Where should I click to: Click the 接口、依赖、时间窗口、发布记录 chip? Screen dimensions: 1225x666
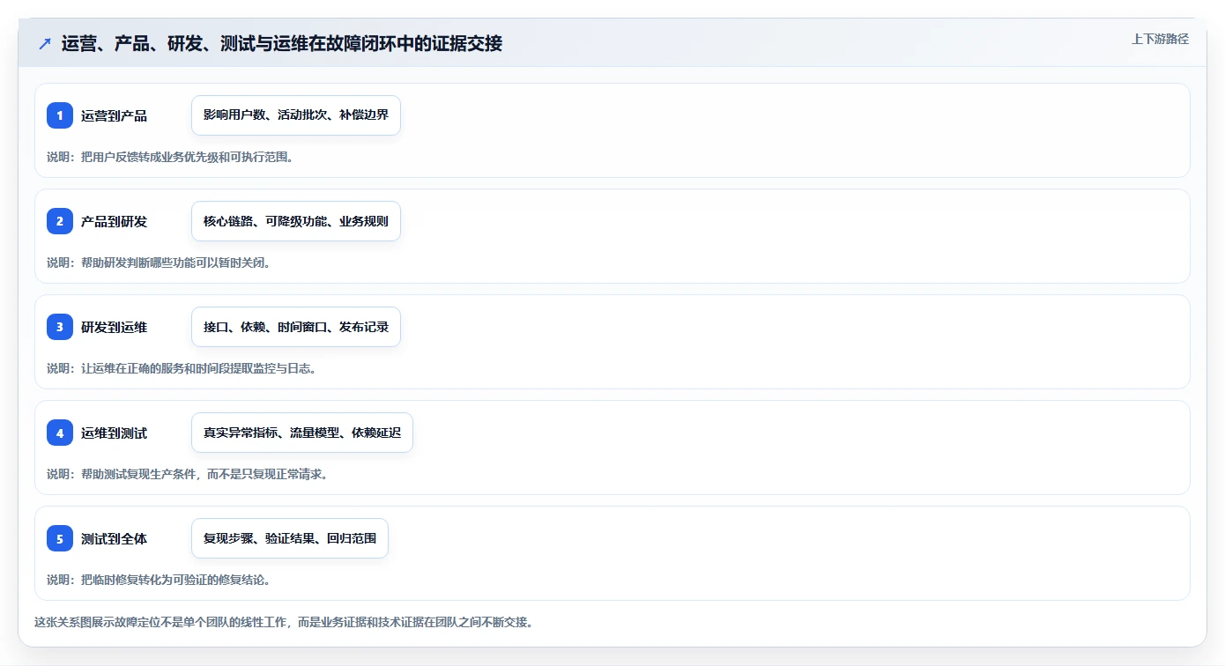[x=296, y=327]
